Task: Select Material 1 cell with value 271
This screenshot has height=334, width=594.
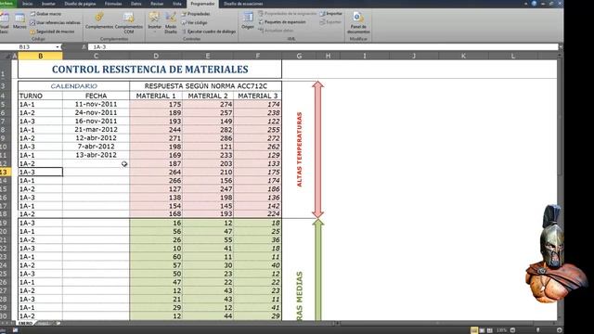Action: 156,138
